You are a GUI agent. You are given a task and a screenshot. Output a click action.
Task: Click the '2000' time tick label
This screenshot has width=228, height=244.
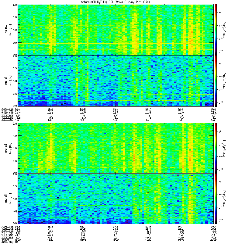213,240
